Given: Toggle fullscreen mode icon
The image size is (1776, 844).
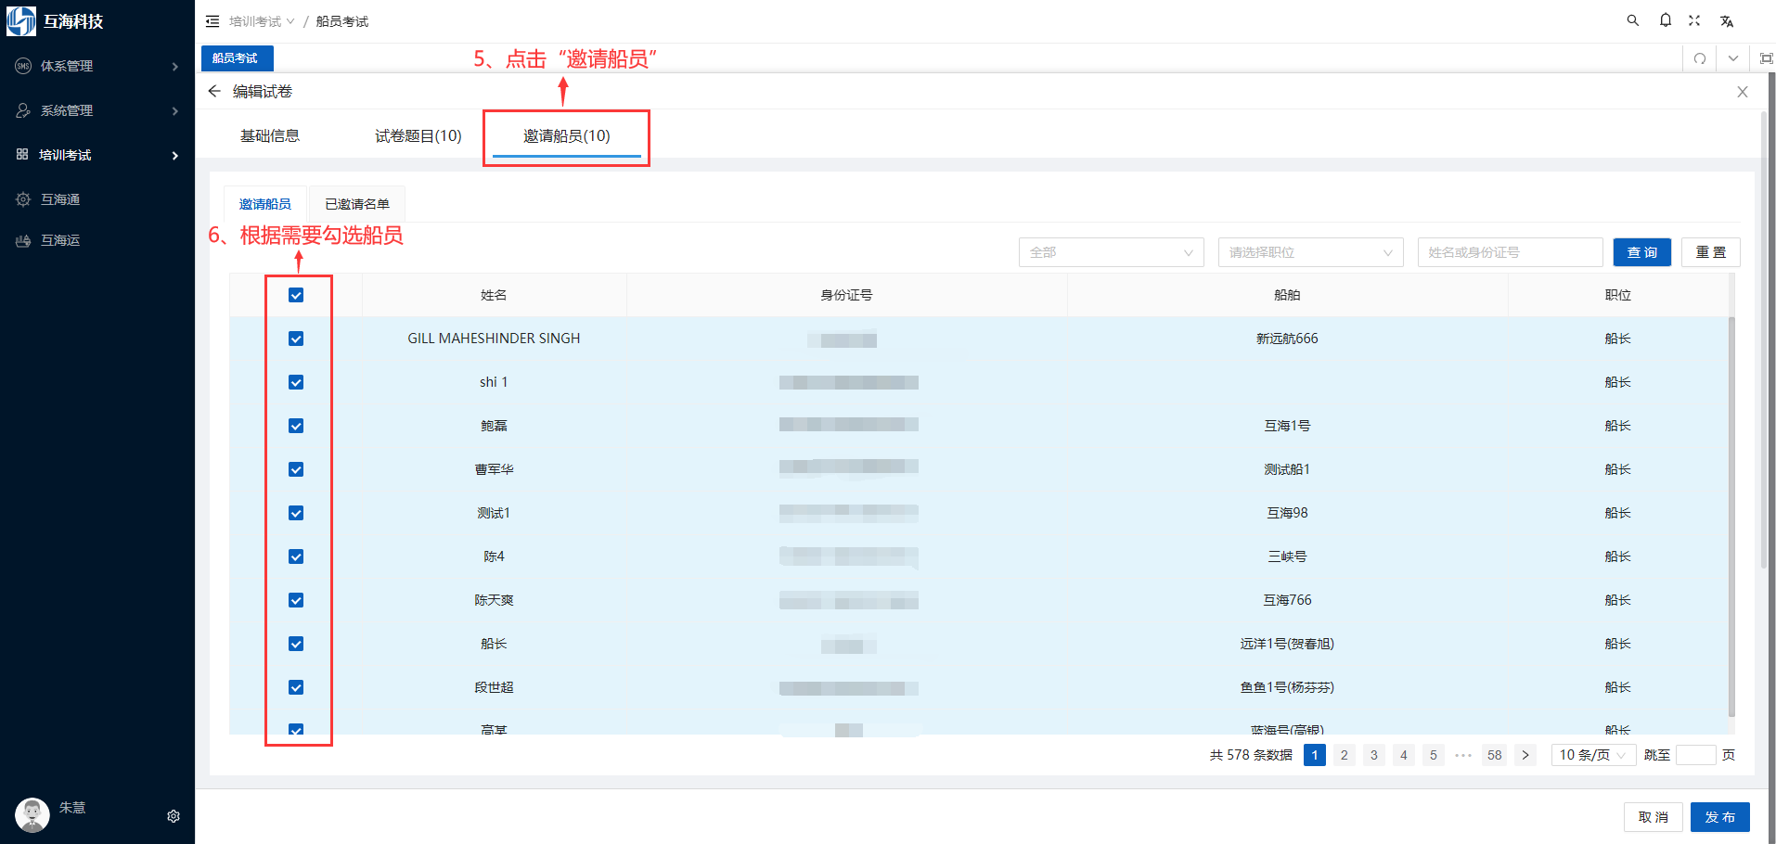Looking at the screenshot, I should tap(1694, 20).
